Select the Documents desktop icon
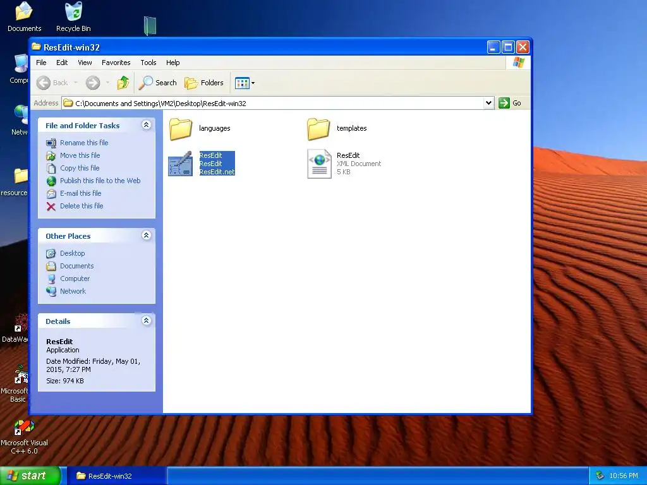 pos(25,17)
